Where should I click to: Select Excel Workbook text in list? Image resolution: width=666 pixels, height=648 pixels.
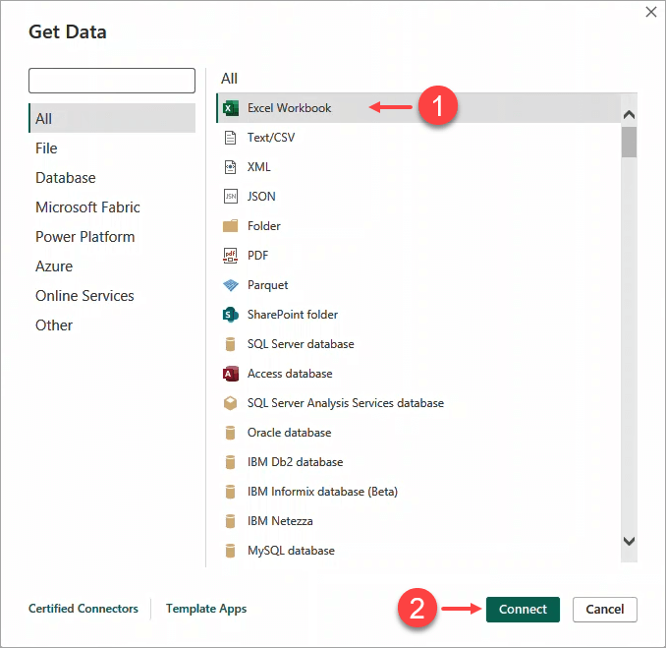pos(289,108)
